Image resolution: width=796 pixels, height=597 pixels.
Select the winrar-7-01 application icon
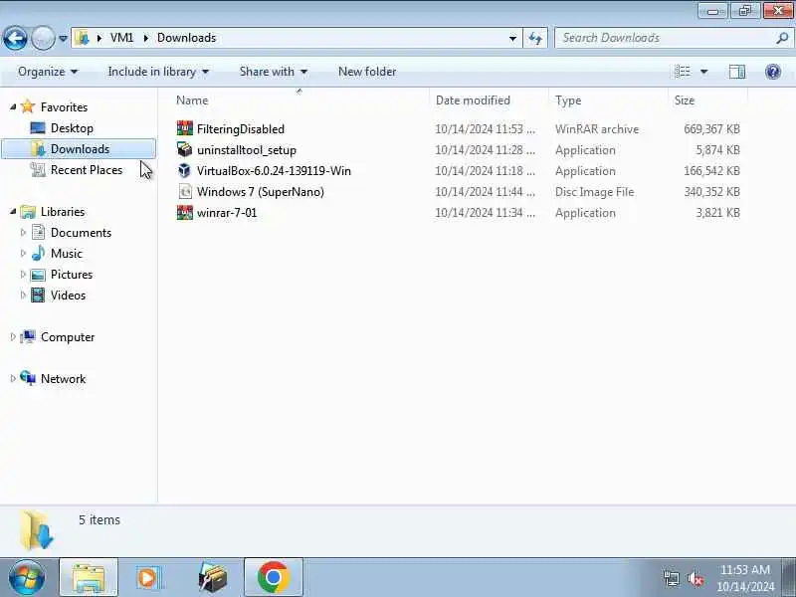(185, 212)
